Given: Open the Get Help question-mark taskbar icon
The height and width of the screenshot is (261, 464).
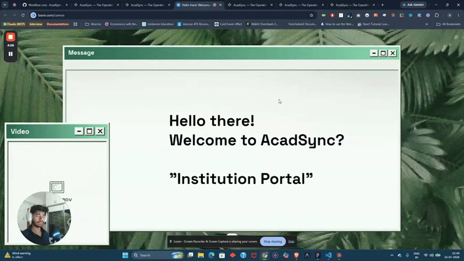Looking at the screenshot, I should tap(243, 255).
